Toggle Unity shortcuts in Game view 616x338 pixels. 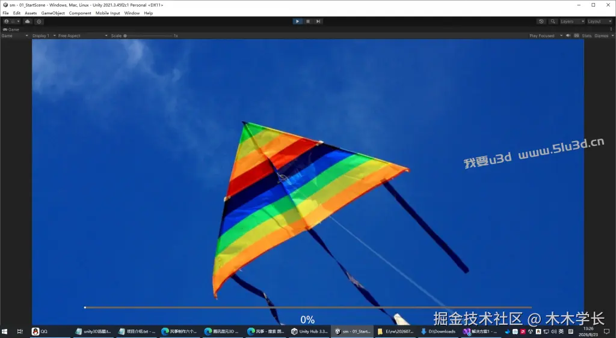coord(576,35)
